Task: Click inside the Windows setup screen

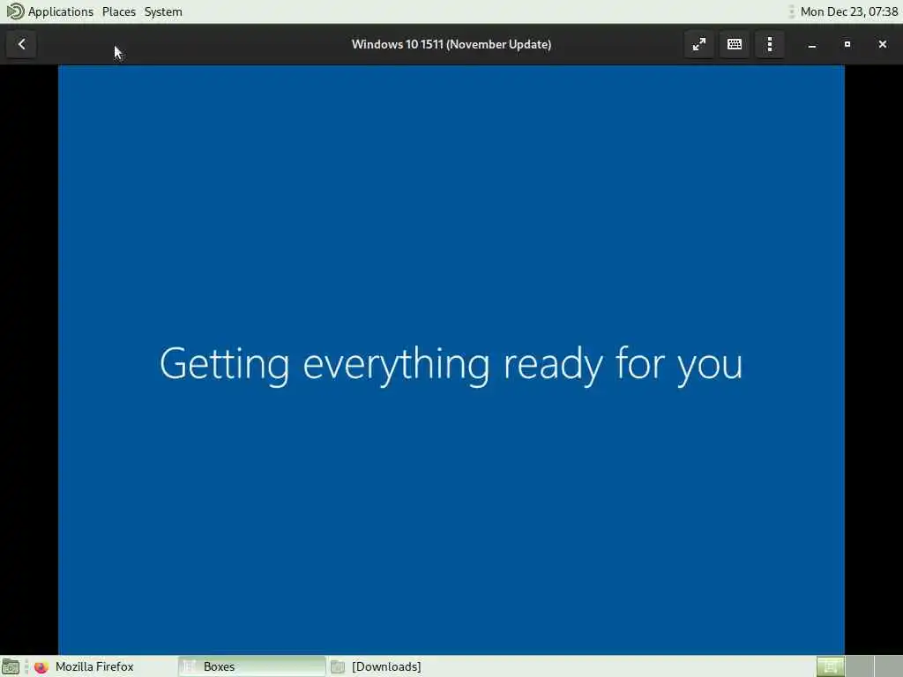Action: (x=451, y=360)
